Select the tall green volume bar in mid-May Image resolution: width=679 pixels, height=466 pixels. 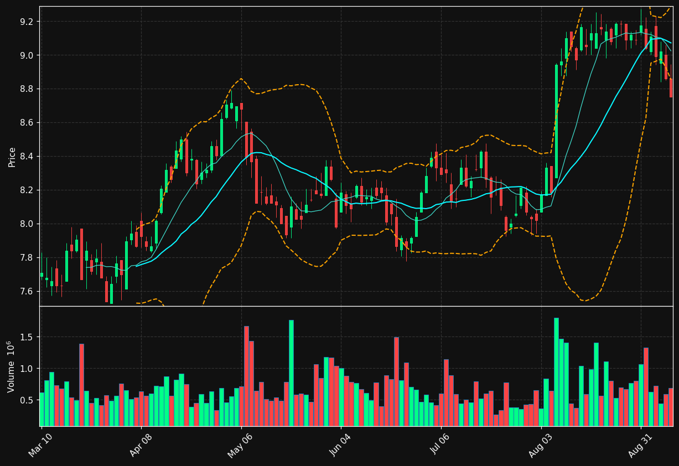291,373
